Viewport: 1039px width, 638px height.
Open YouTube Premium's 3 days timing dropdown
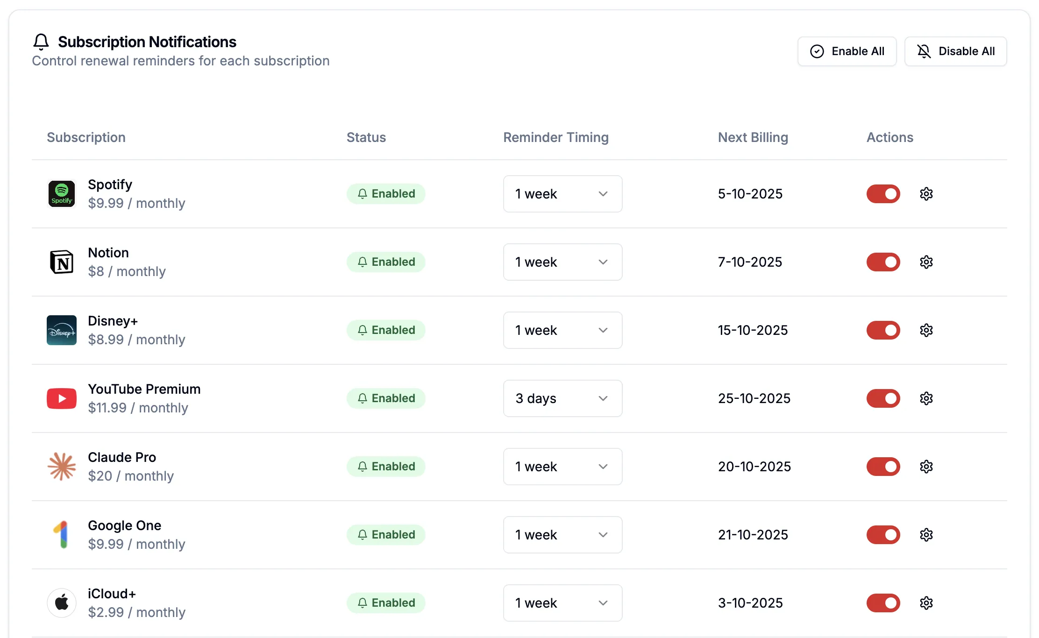coord(562,398)
